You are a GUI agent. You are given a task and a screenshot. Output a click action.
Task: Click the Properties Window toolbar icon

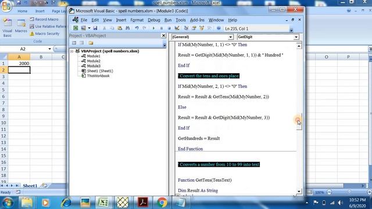tap(194, 28)
